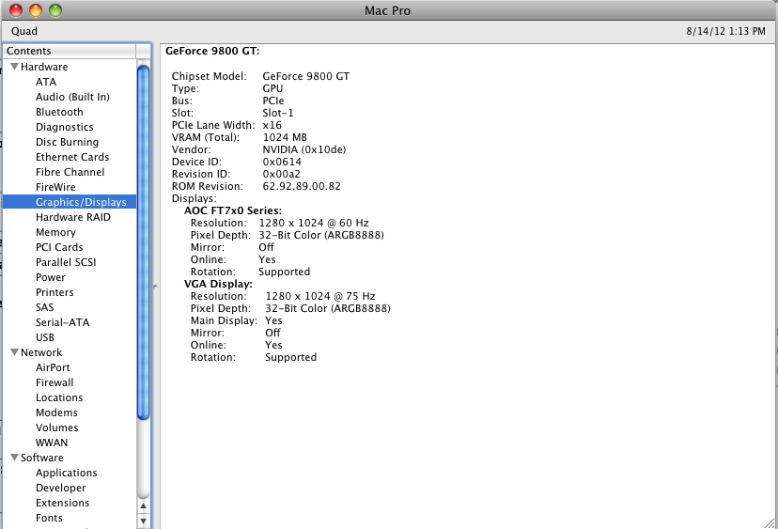Collapse the Software section triangle

pyautogui.click(x=14, y=458)
